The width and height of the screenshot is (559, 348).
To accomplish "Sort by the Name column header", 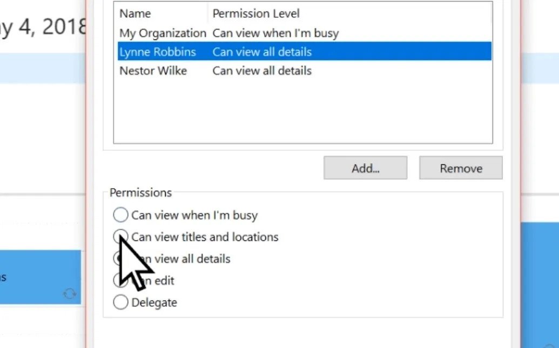I will click(x=135, y=14).
